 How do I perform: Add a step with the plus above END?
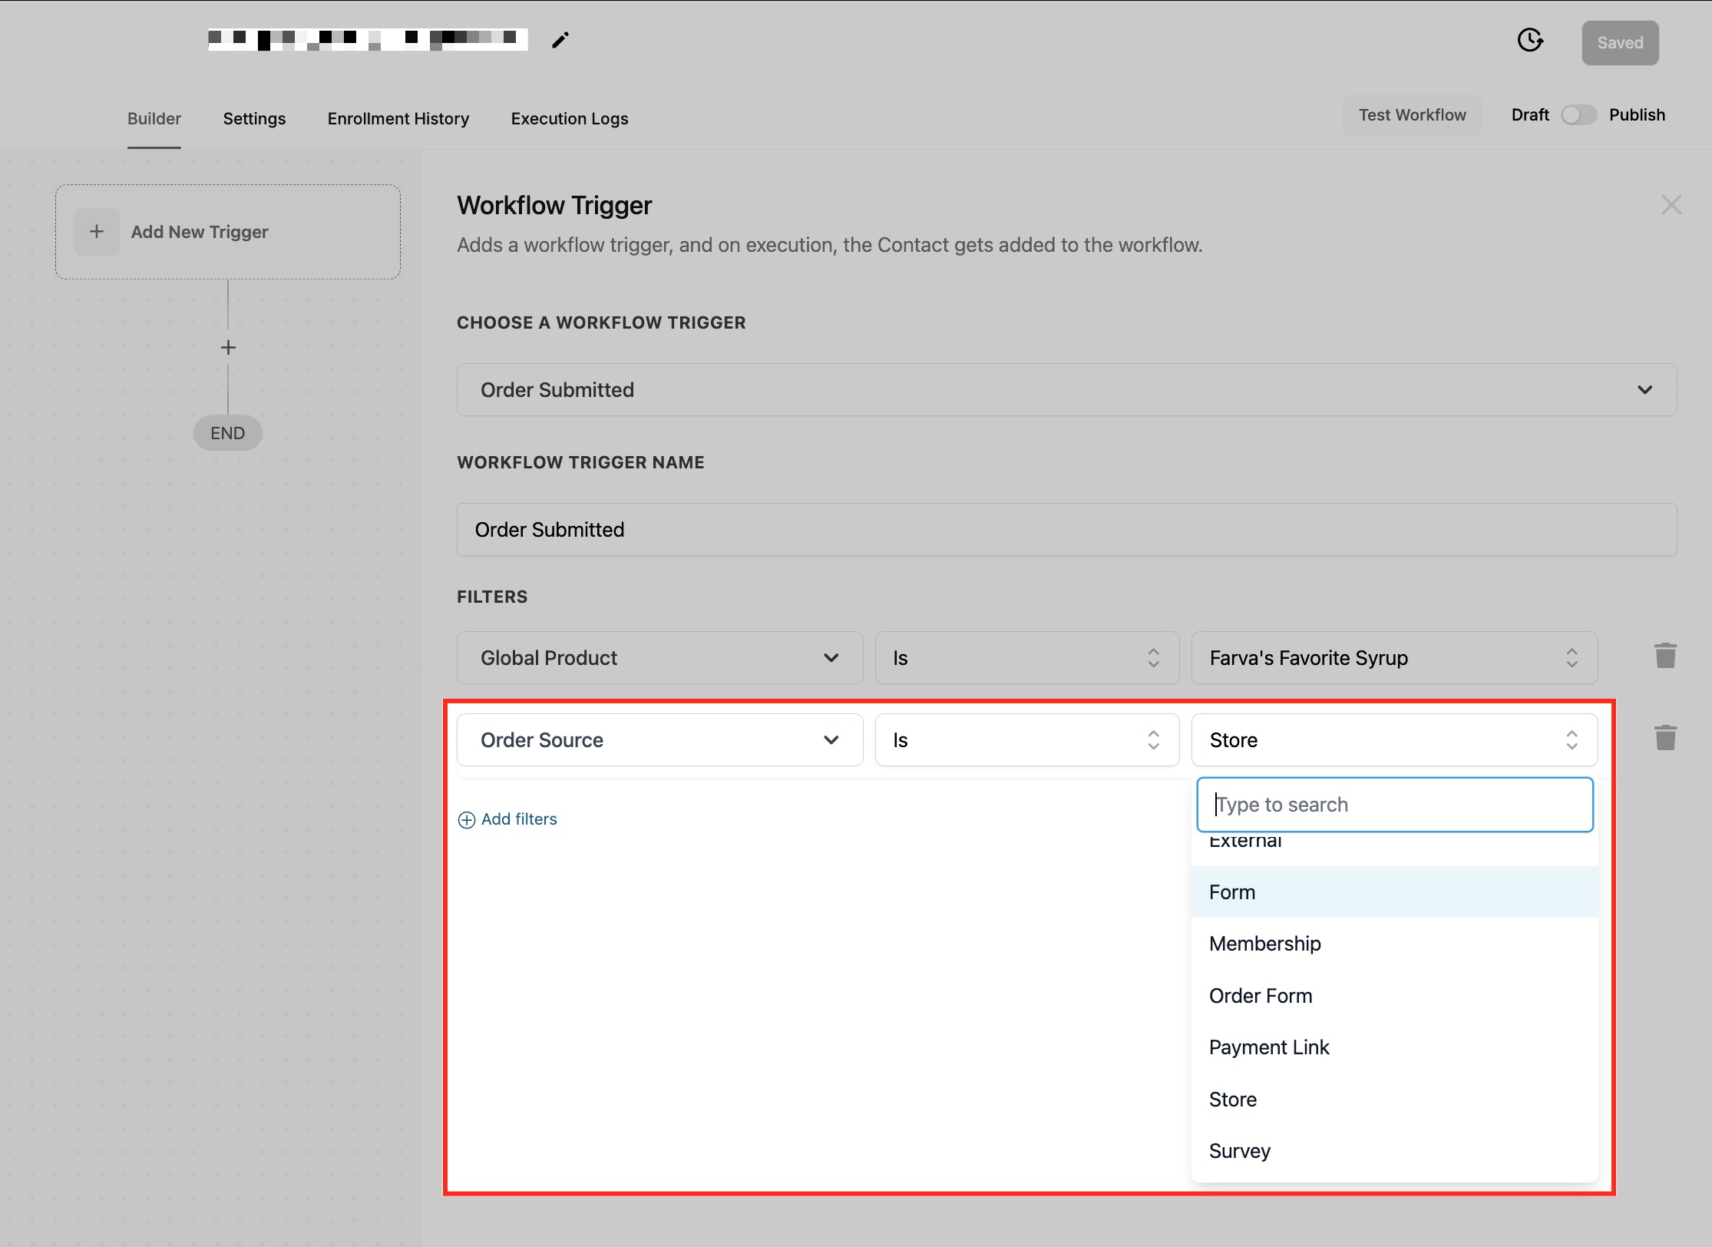[x=228, y=348]
